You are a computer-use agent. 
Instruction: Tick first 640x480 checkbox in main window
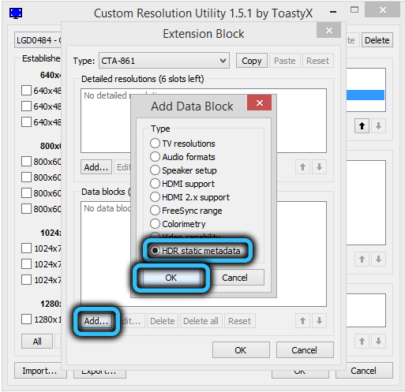[26, 91]
